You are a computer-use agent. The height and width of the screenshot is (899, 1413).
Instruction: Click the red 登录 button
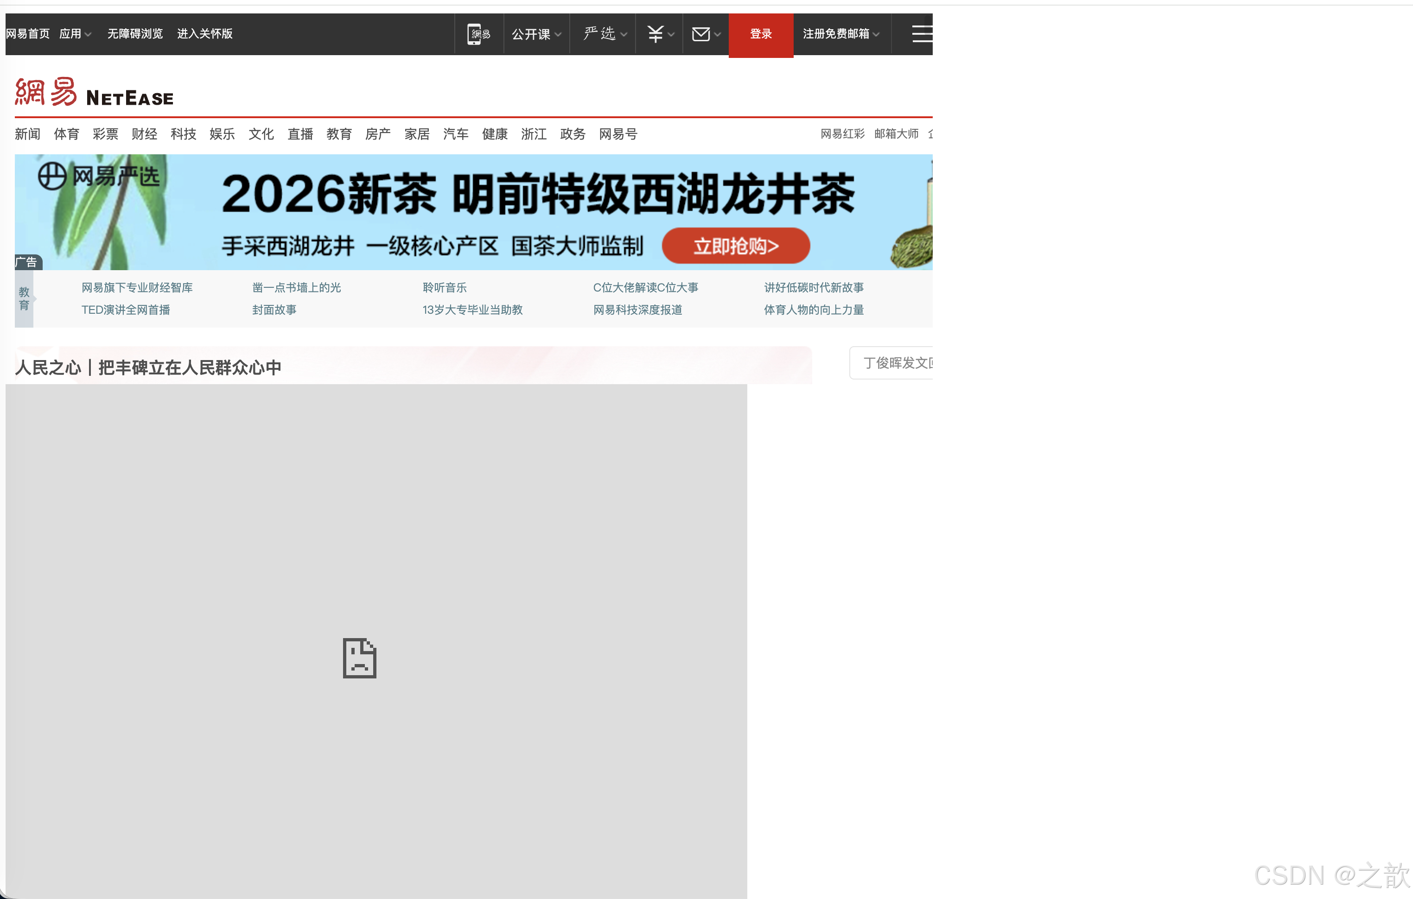tap(760, 34)
